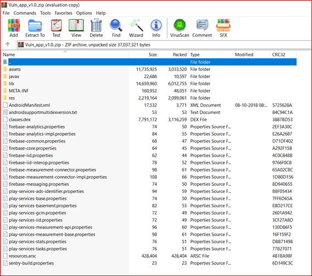Click the archive path address field

(x=164, y=45)
